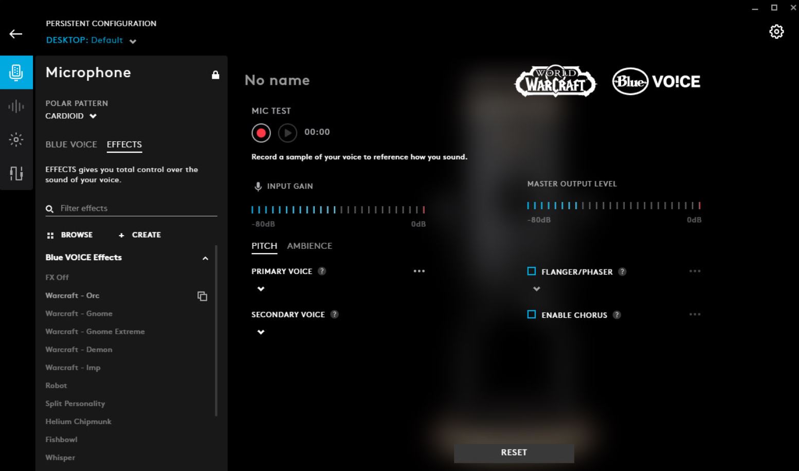
Task: Play back the mic test sample
Action: 287,133
